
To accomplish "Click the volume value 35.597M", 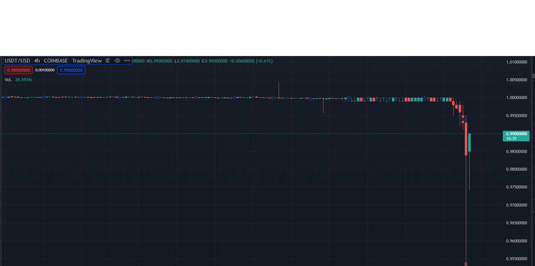I will coord(24,80).
